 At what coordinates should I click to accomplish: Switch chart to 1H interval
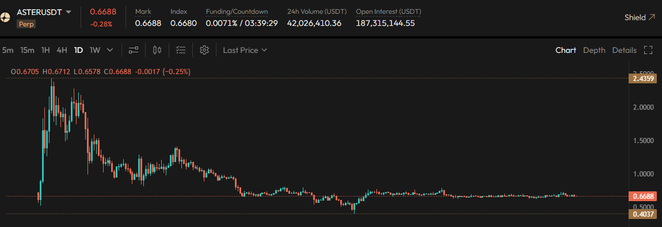pos(45,50)
